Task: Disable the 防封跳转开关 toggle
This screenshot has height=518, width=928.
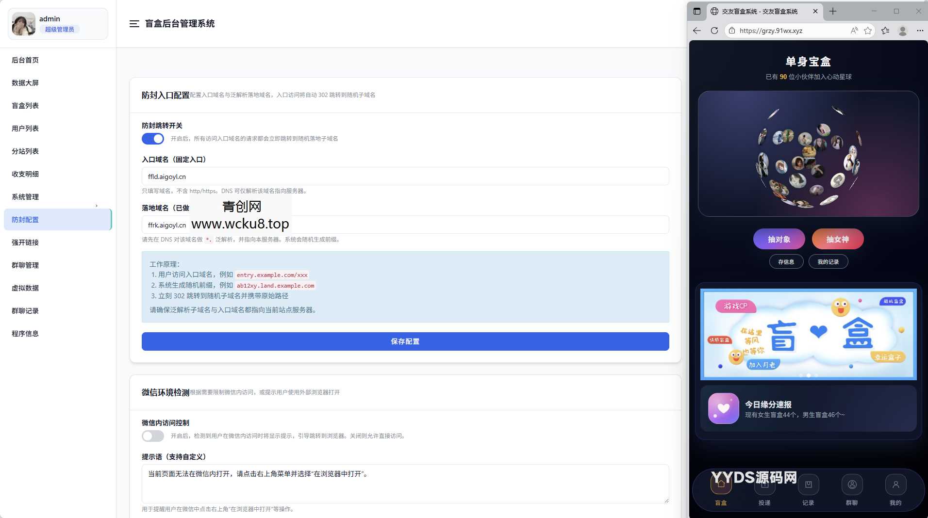Action: (153, 139)
